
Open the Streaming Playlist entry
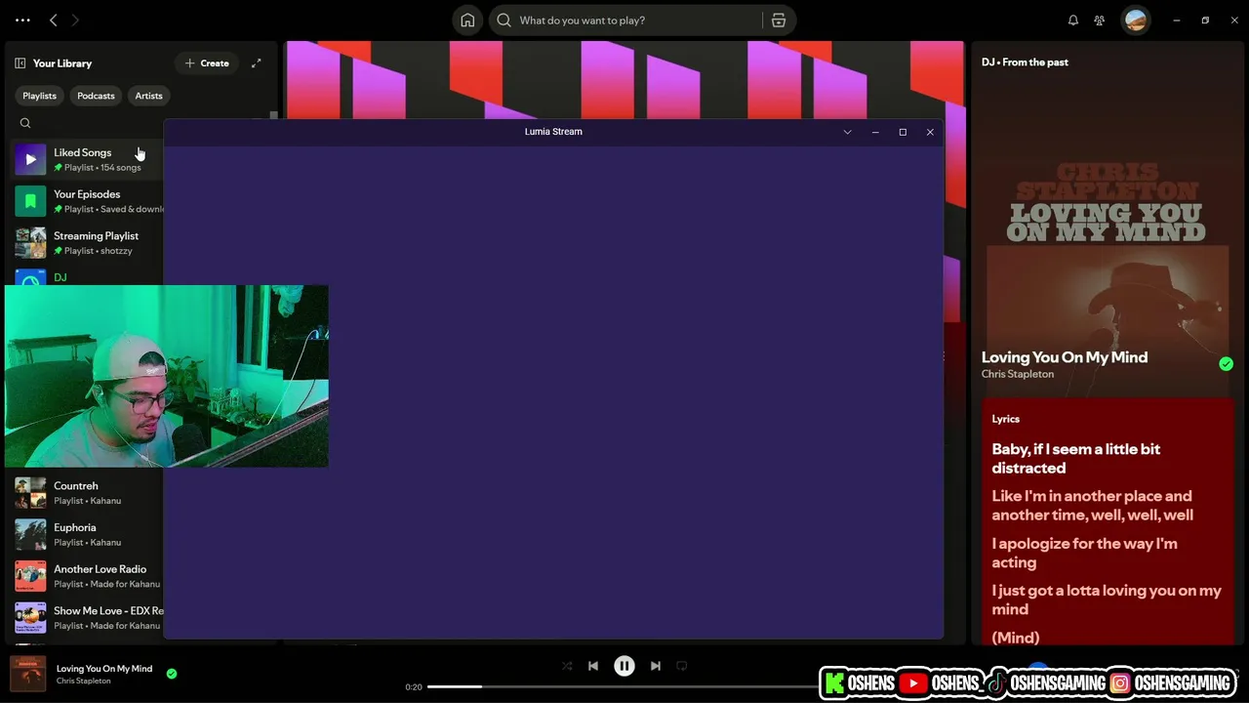click(88, 243)
